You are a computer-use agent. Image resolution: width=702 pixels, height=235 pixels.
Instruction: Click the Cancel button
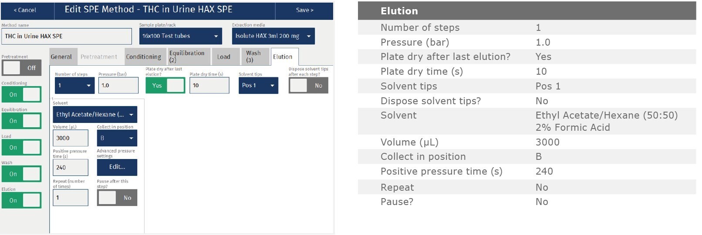click(x=25, y=10)
